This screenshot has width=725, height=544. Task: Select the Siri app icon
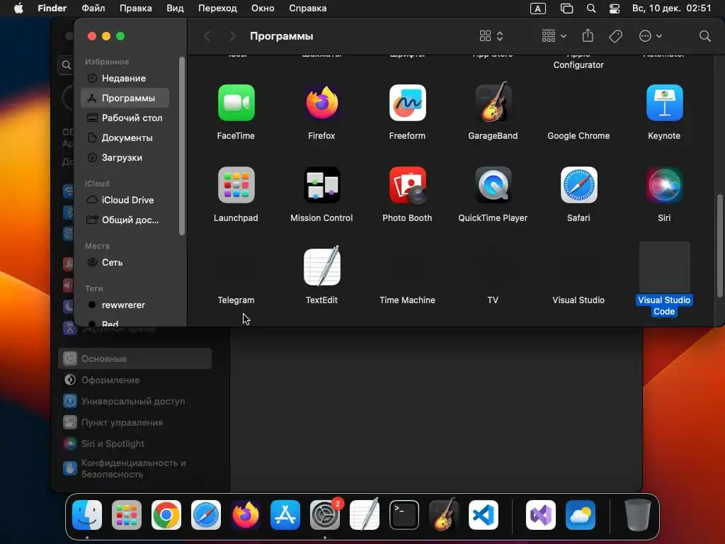click(664, 185)
